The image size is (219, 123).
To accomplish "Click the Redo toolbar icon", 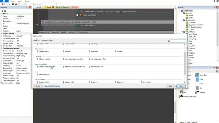I will (9, 4).
